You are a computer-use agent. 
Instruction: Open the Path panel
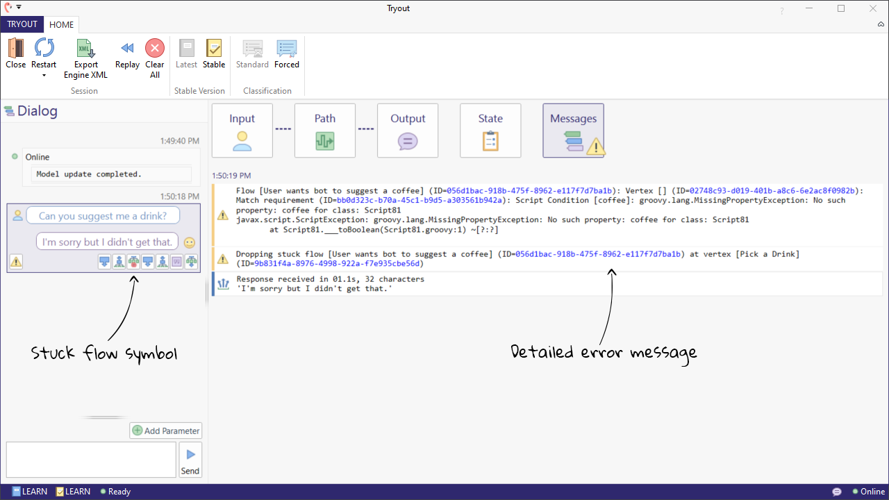point(324,131)
